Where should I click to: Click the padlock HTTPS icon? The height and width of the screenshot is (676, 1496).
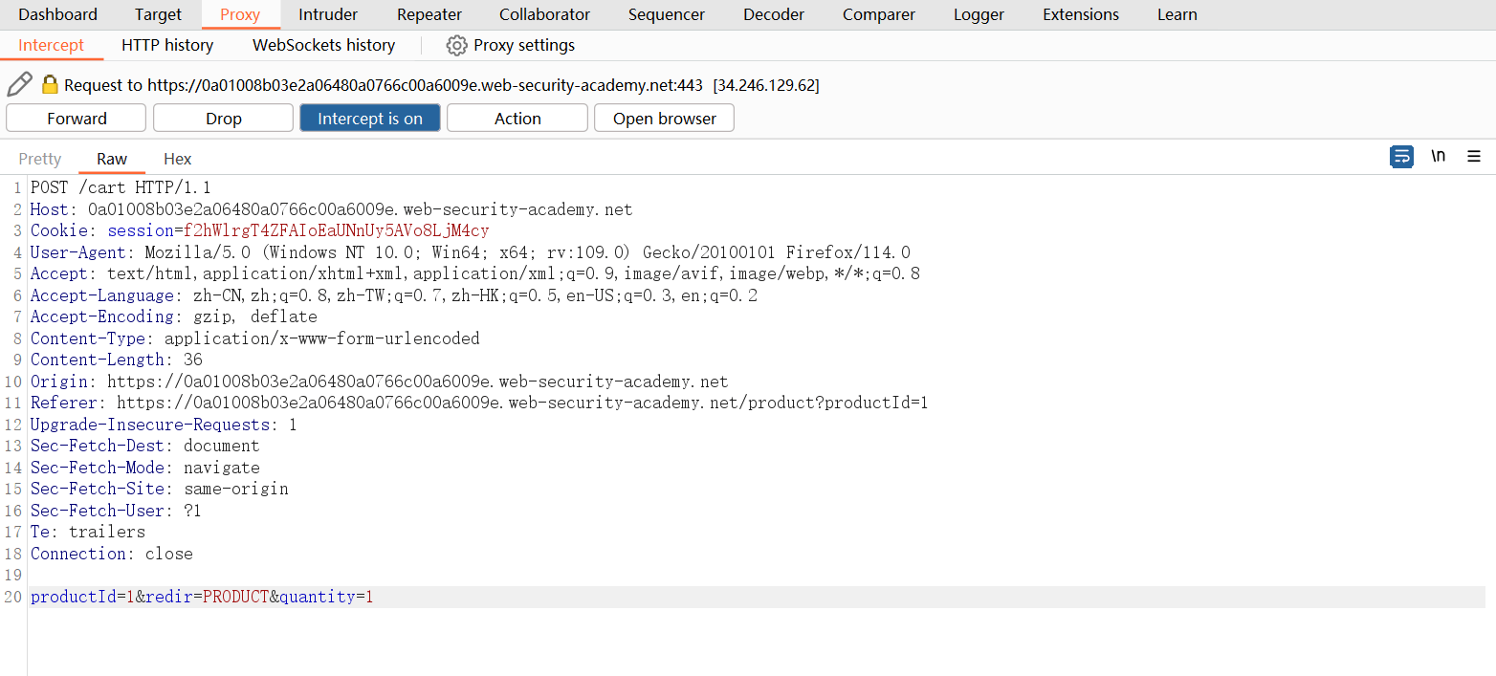point(50,85)
